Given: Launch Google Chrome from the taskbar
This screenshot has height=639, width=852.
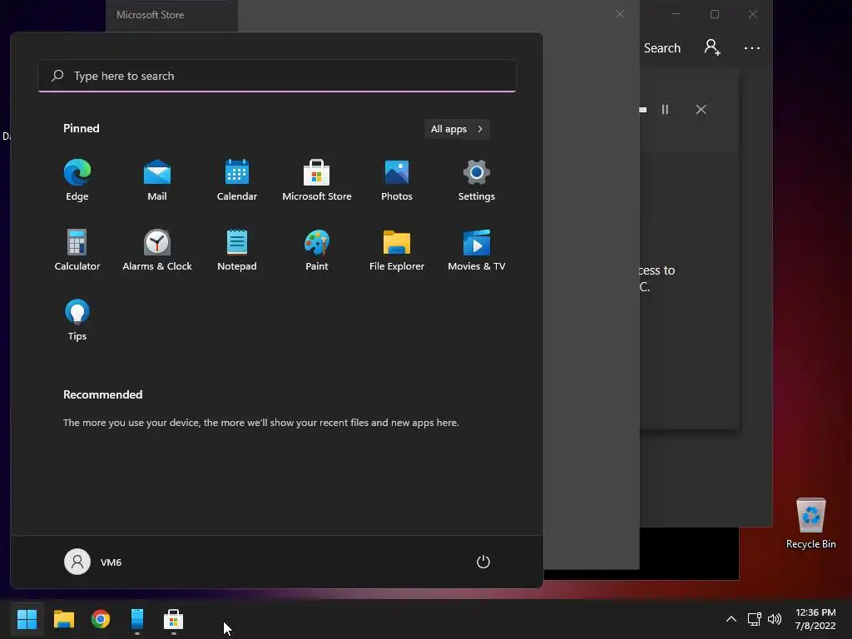Looking at the screenshot, I should point(101,619).
